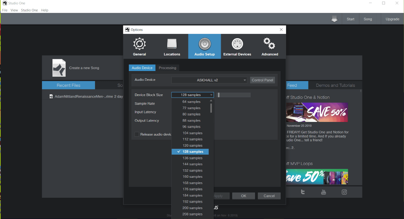404x219 pixels.
Task: Select the Demos and Tutorials tab
Action: click(x=335, y=85)
